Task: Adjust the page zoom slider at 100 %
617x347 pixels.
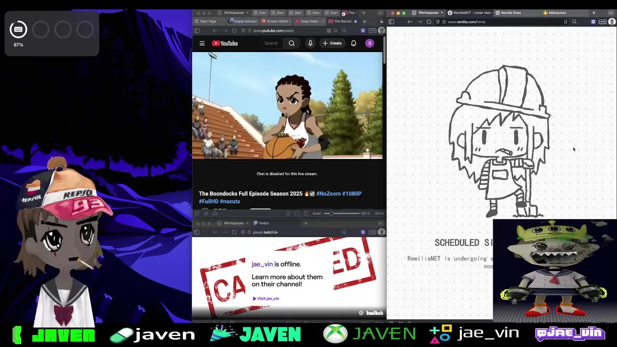Action: pos(341,214)
